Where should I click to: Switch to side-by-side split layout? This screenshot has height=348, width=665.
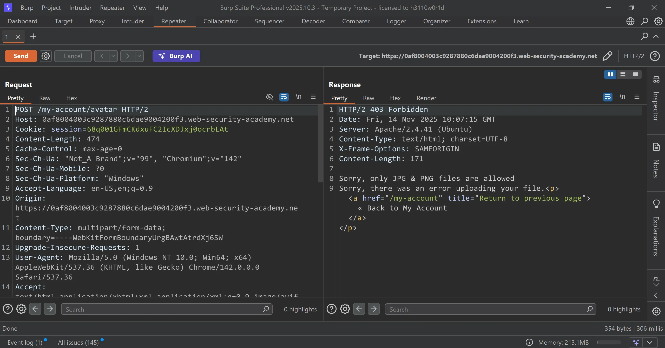click(x=610, y=74)
